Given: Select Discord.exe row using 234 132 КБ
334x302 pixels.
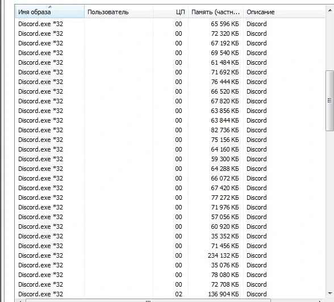Looking at the screenshot, I should point(170,255).
